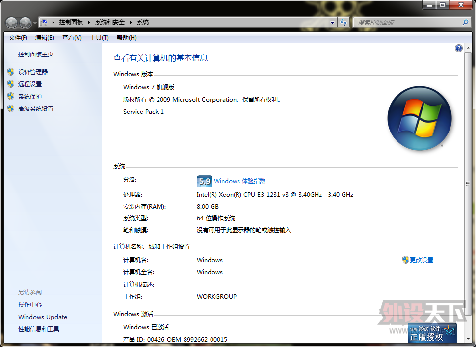Open 高级系统设置 link
Screen dimensions: 476x347
36,108
